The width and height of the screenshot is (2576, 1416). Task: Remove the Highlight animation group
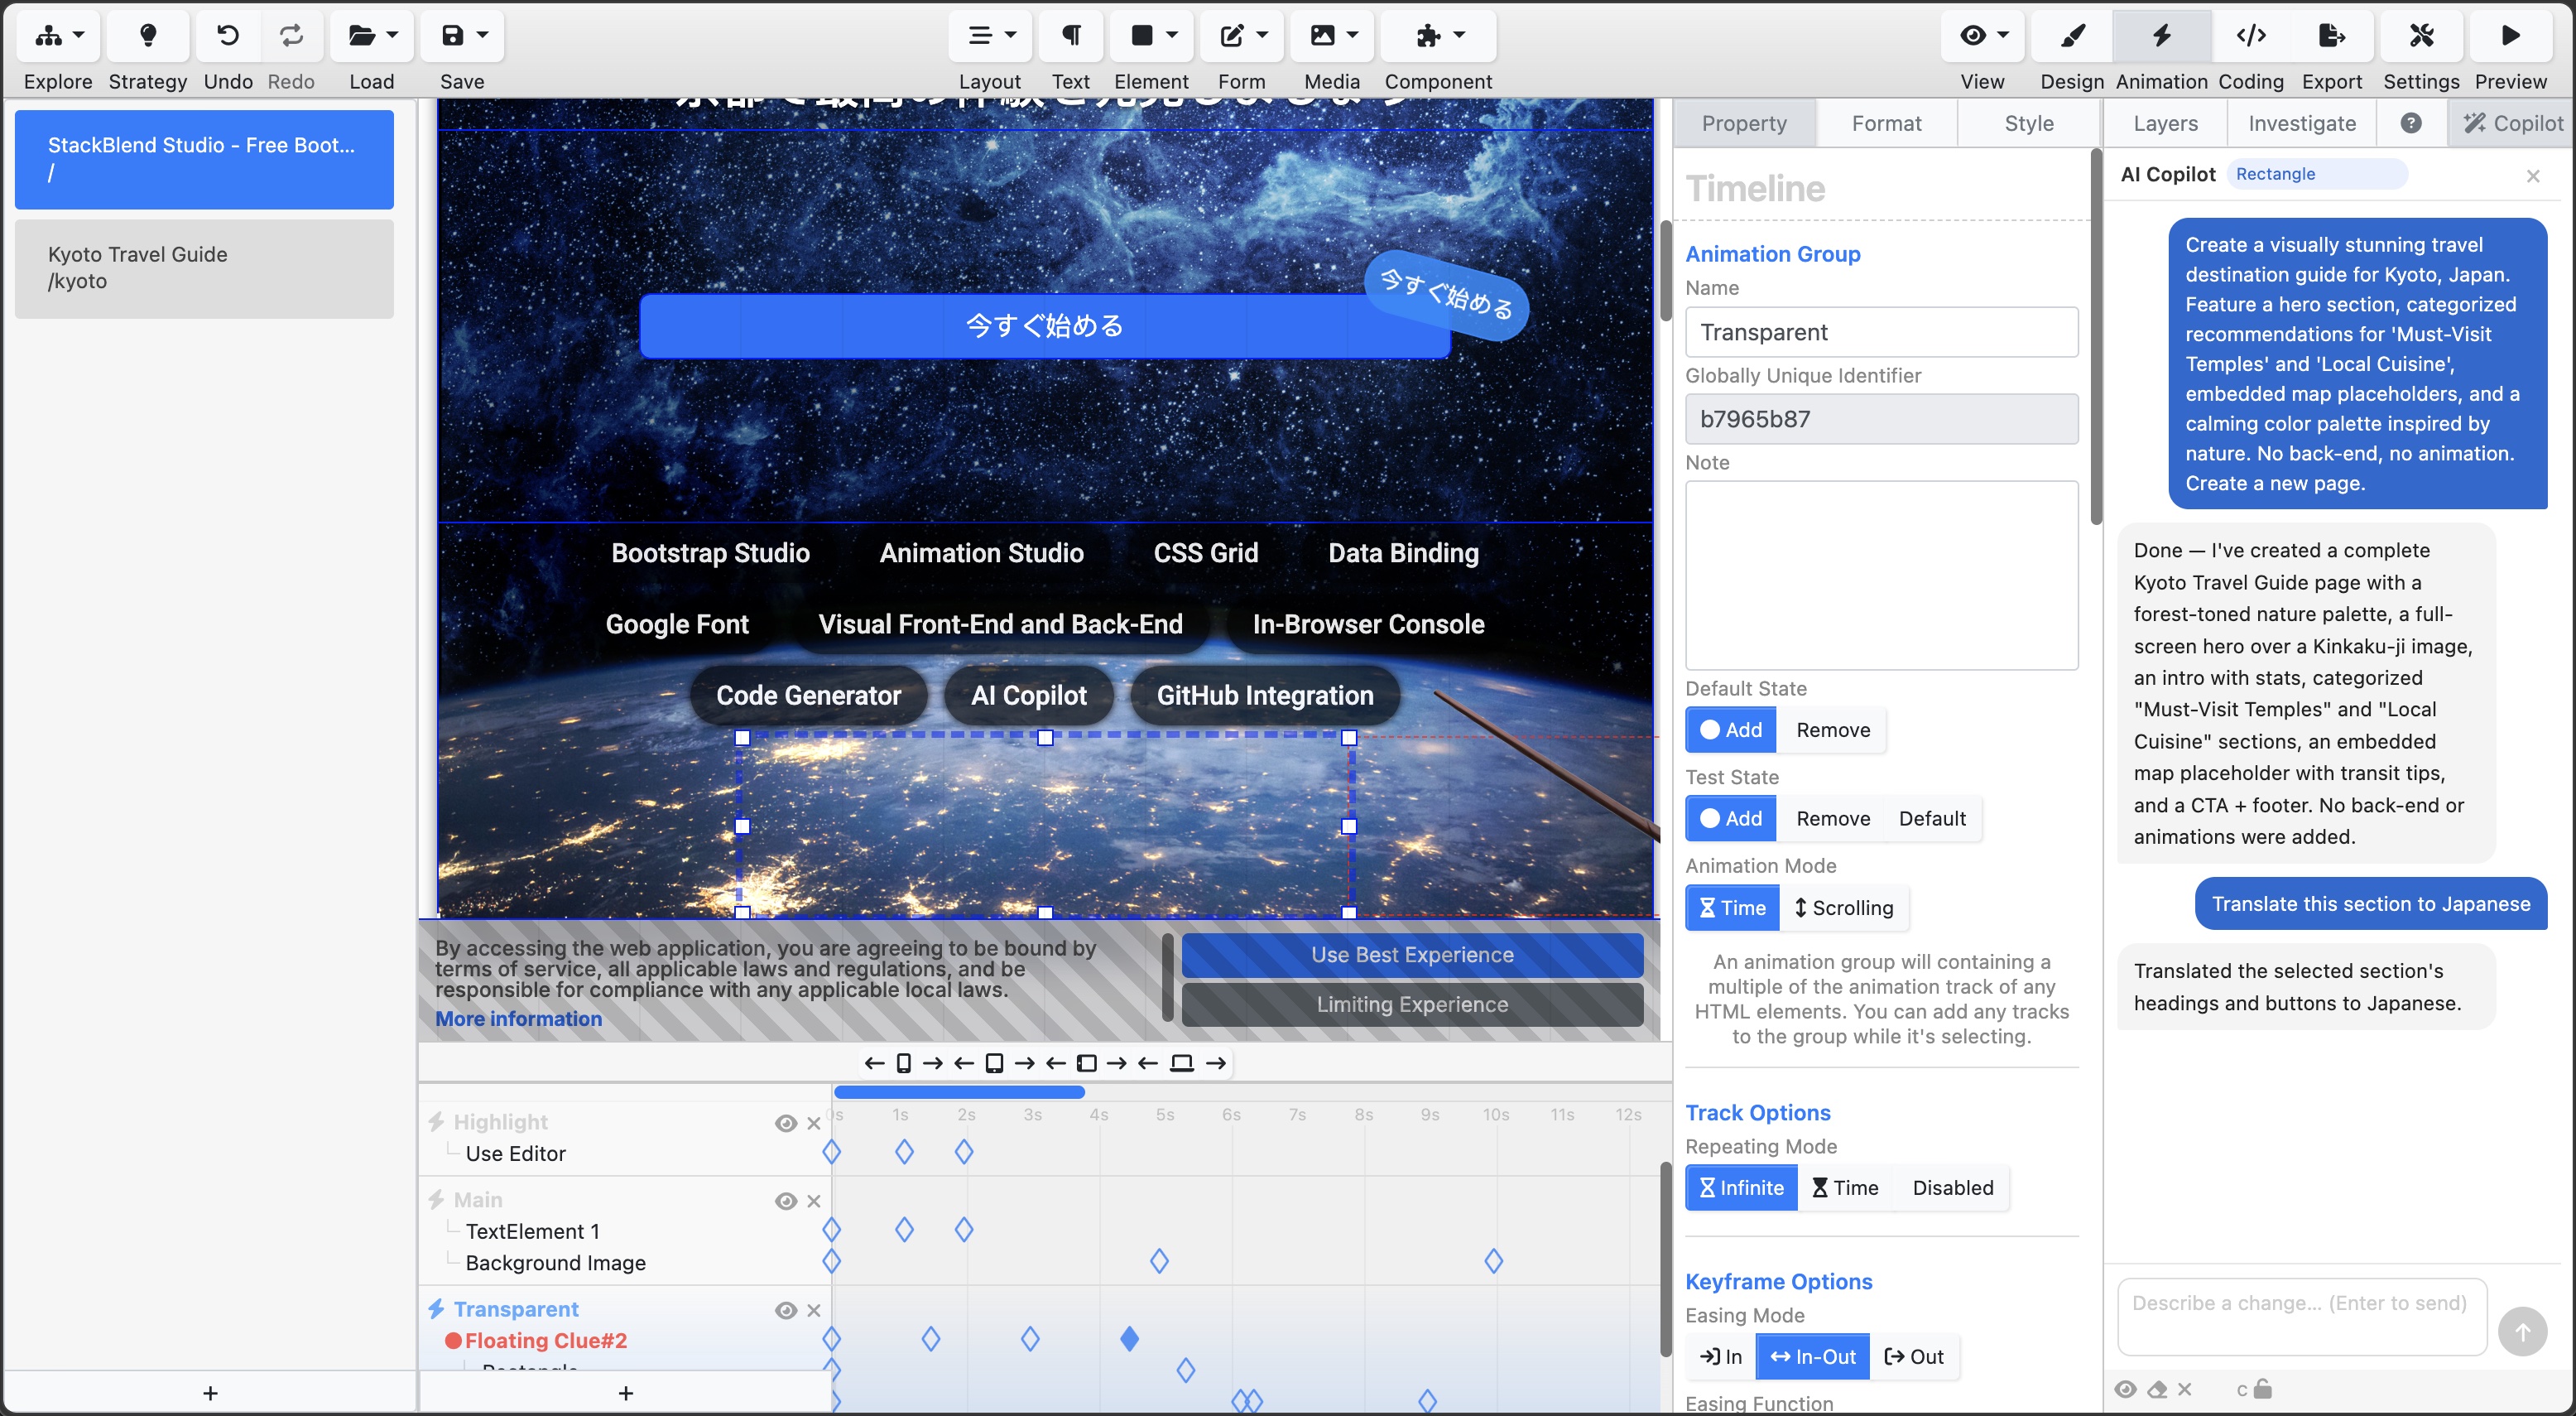click(814, 1123)
